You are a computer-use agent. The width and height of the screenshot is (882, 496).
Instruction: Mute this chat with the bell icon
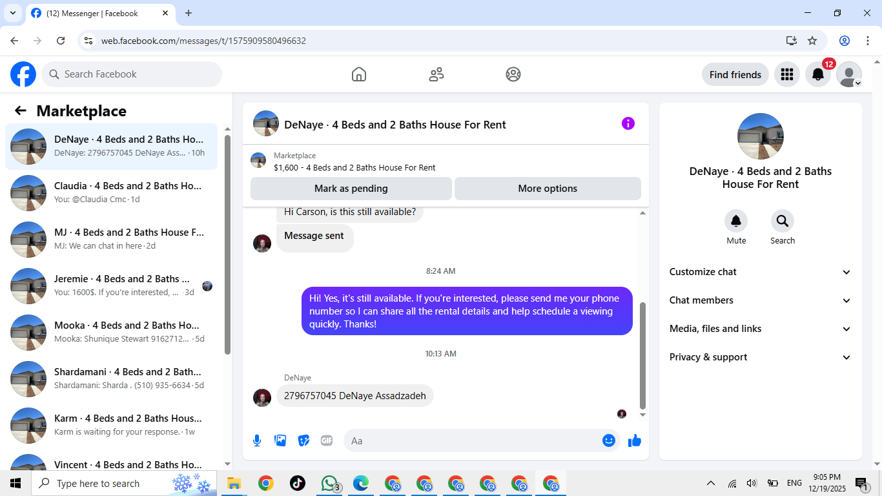click(736, 221)
